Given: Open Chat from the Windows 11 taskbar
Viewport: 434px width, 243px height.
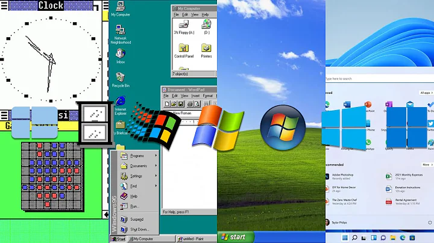Looking at the screenshot, I should click(383, 238).
